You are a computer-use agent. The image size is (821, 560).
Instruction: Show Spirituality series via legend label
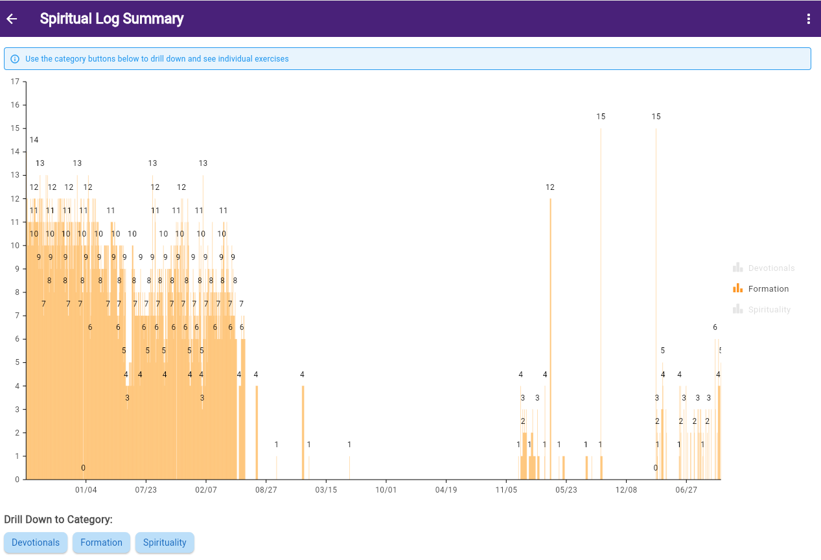click(x=769, y=309)
